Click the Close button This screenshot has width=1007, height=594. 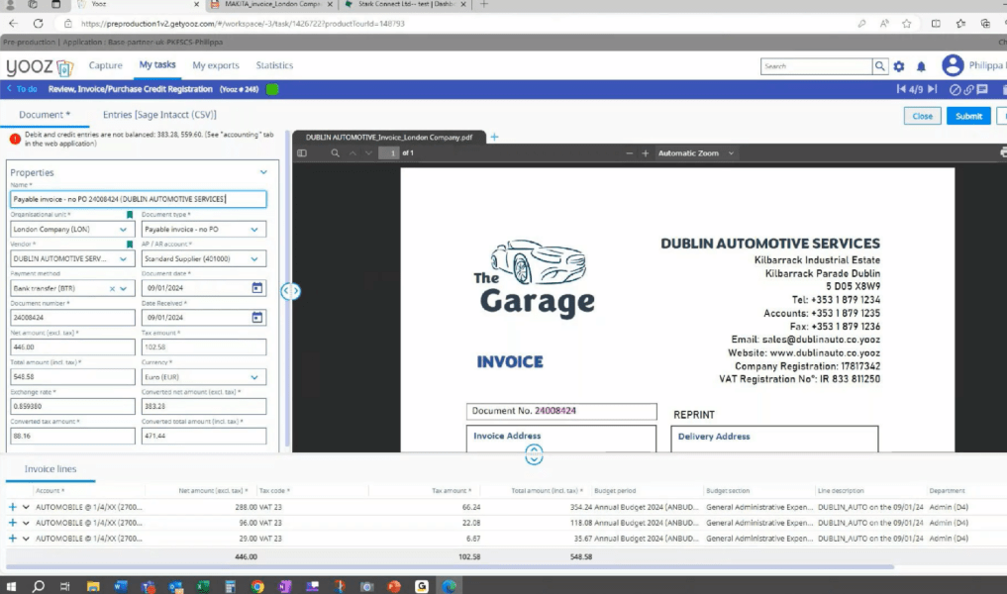[922, 116]
